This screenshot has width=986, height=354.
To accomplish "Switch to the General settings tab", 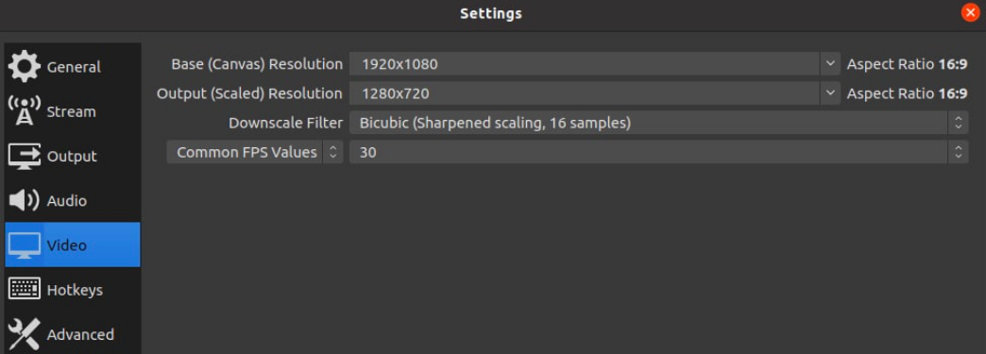I will pyautogui.click(x=73, y=67).
